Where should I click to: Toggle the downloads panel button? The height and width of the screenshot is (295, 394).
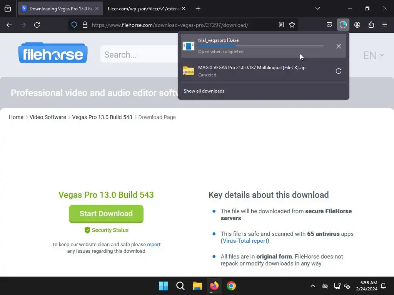tap(343, 25)
